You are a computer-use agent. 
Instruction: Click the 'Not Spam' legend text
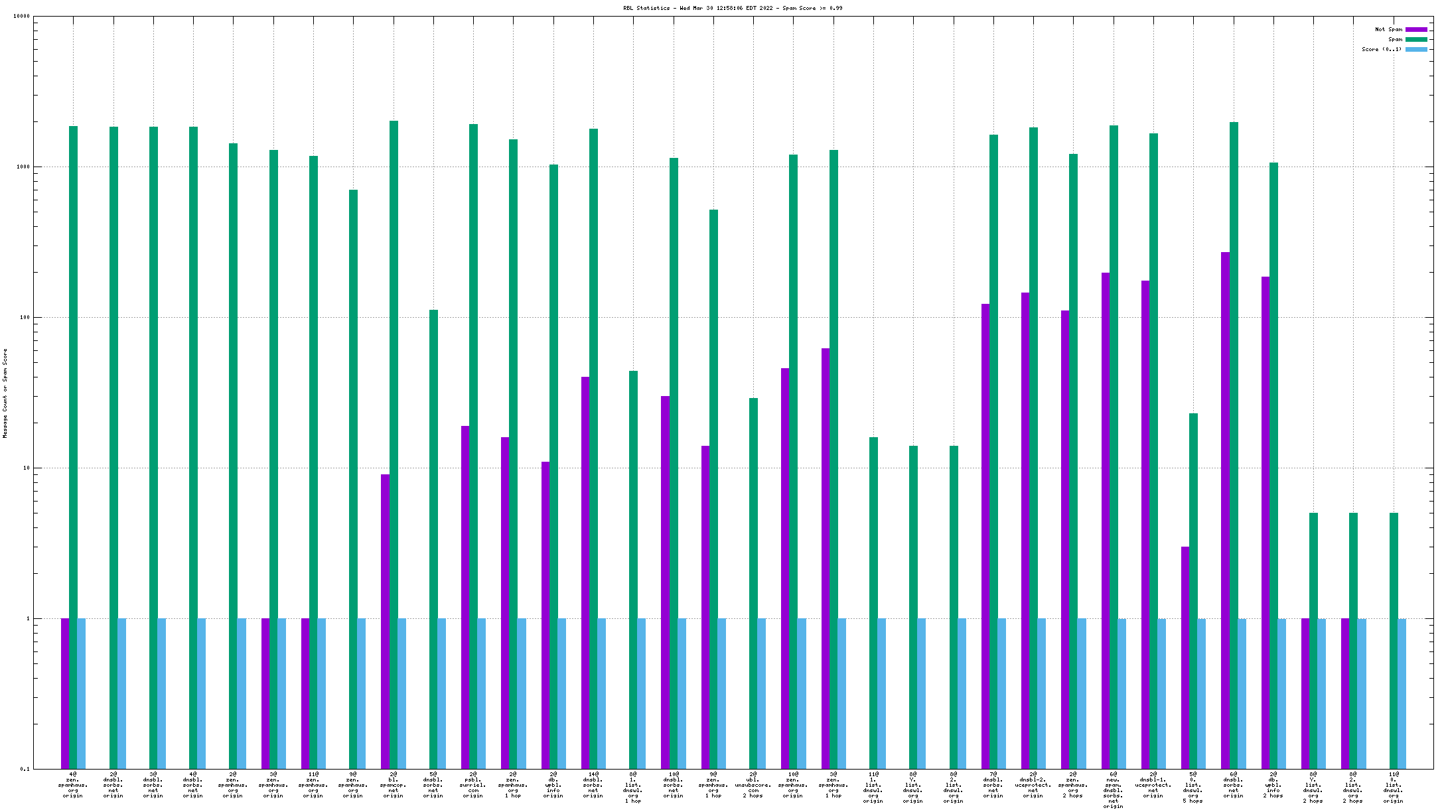pos(1388,29)
